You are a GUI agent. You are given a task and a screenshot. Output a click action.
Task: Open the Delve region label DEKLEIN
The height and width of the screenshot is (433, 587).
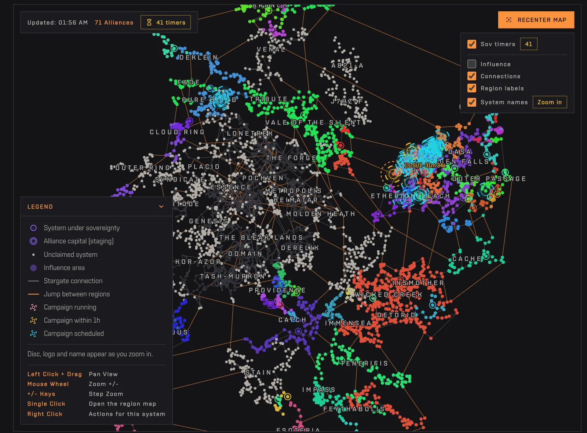click(198, 58)
